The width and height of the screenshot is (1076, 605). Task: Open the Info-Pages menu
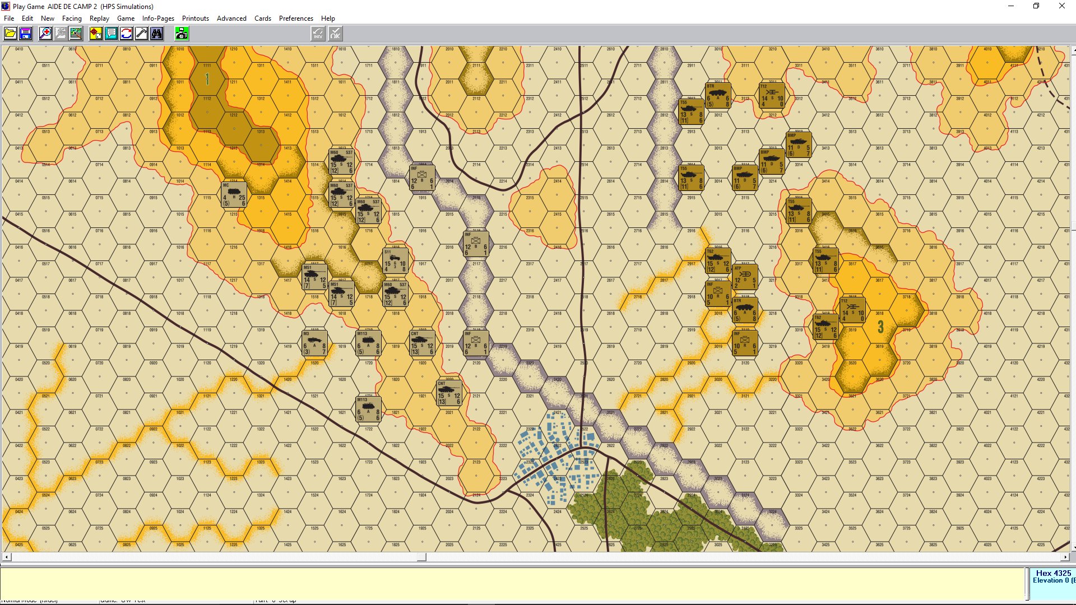(x=158, y=18)
